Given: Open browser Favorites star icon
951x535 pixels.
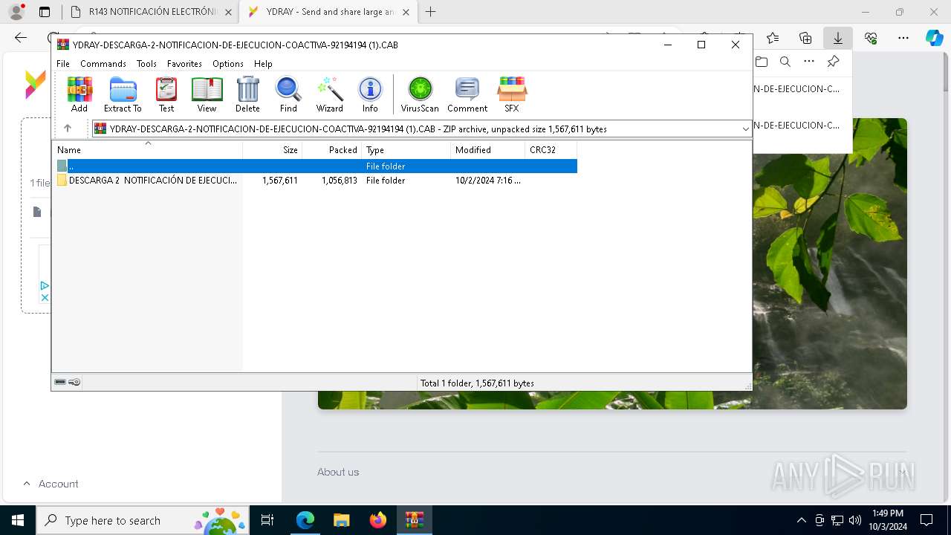Looking at the screenshot, I should [x=773, y=38].
